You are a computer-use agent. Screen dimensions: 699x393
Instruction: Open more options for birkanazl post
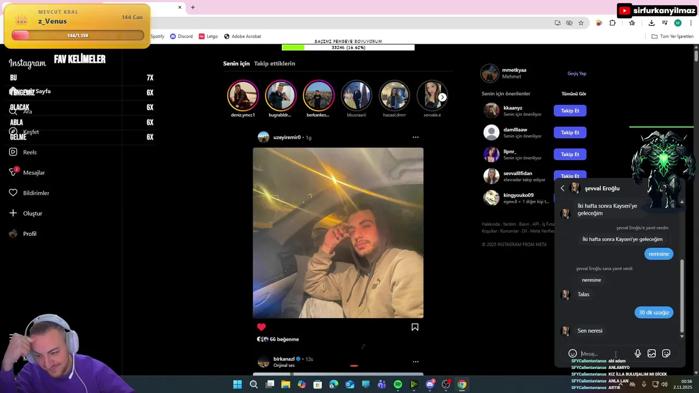point(416,361)
